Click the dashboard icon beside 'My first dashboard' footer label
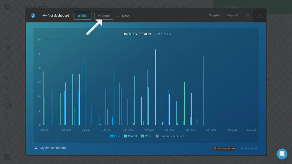 pos(36,148)
